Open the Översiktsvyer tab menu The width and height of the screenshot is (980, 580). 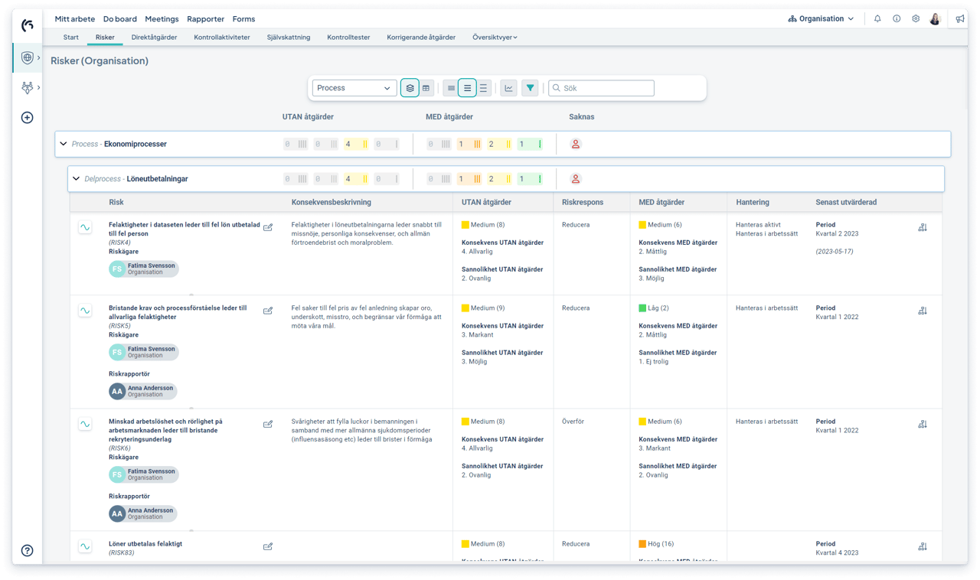(495, 37)
